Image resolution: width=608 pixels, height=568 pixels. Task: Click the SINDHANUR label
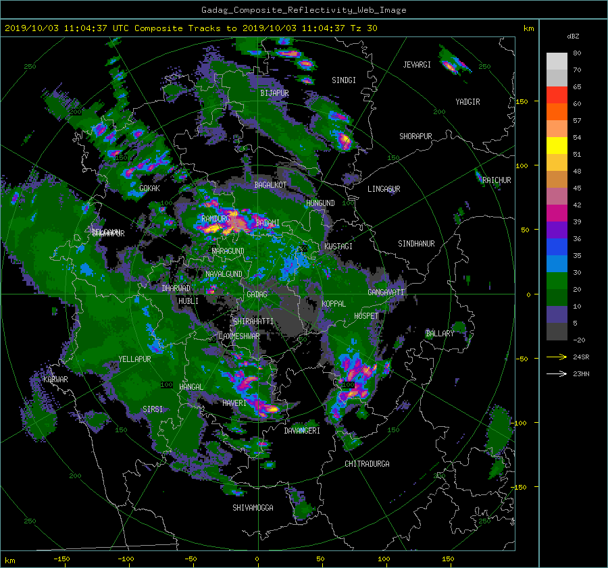pos(416,244)
